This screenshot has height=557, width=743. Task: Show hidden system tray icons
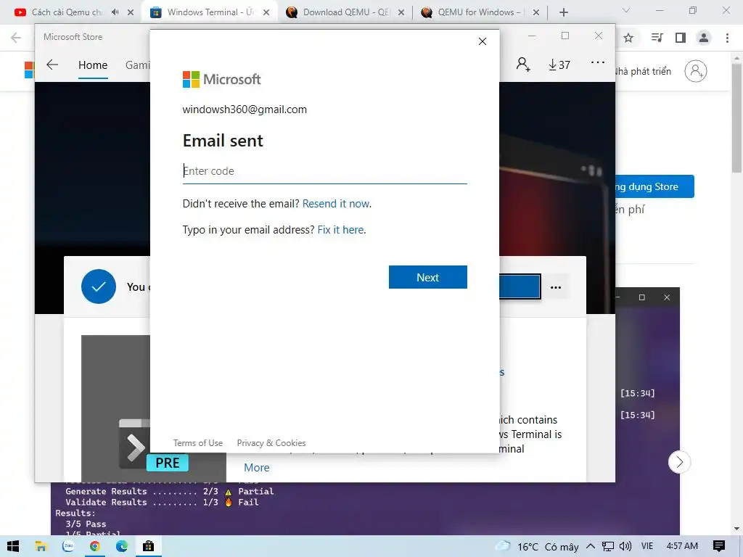click(x=591, y=546)
